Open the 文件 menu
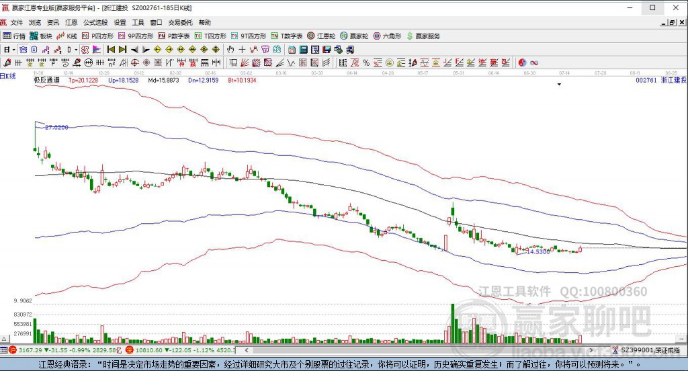The height and width of the screenshot is (371, 688). 16,22
